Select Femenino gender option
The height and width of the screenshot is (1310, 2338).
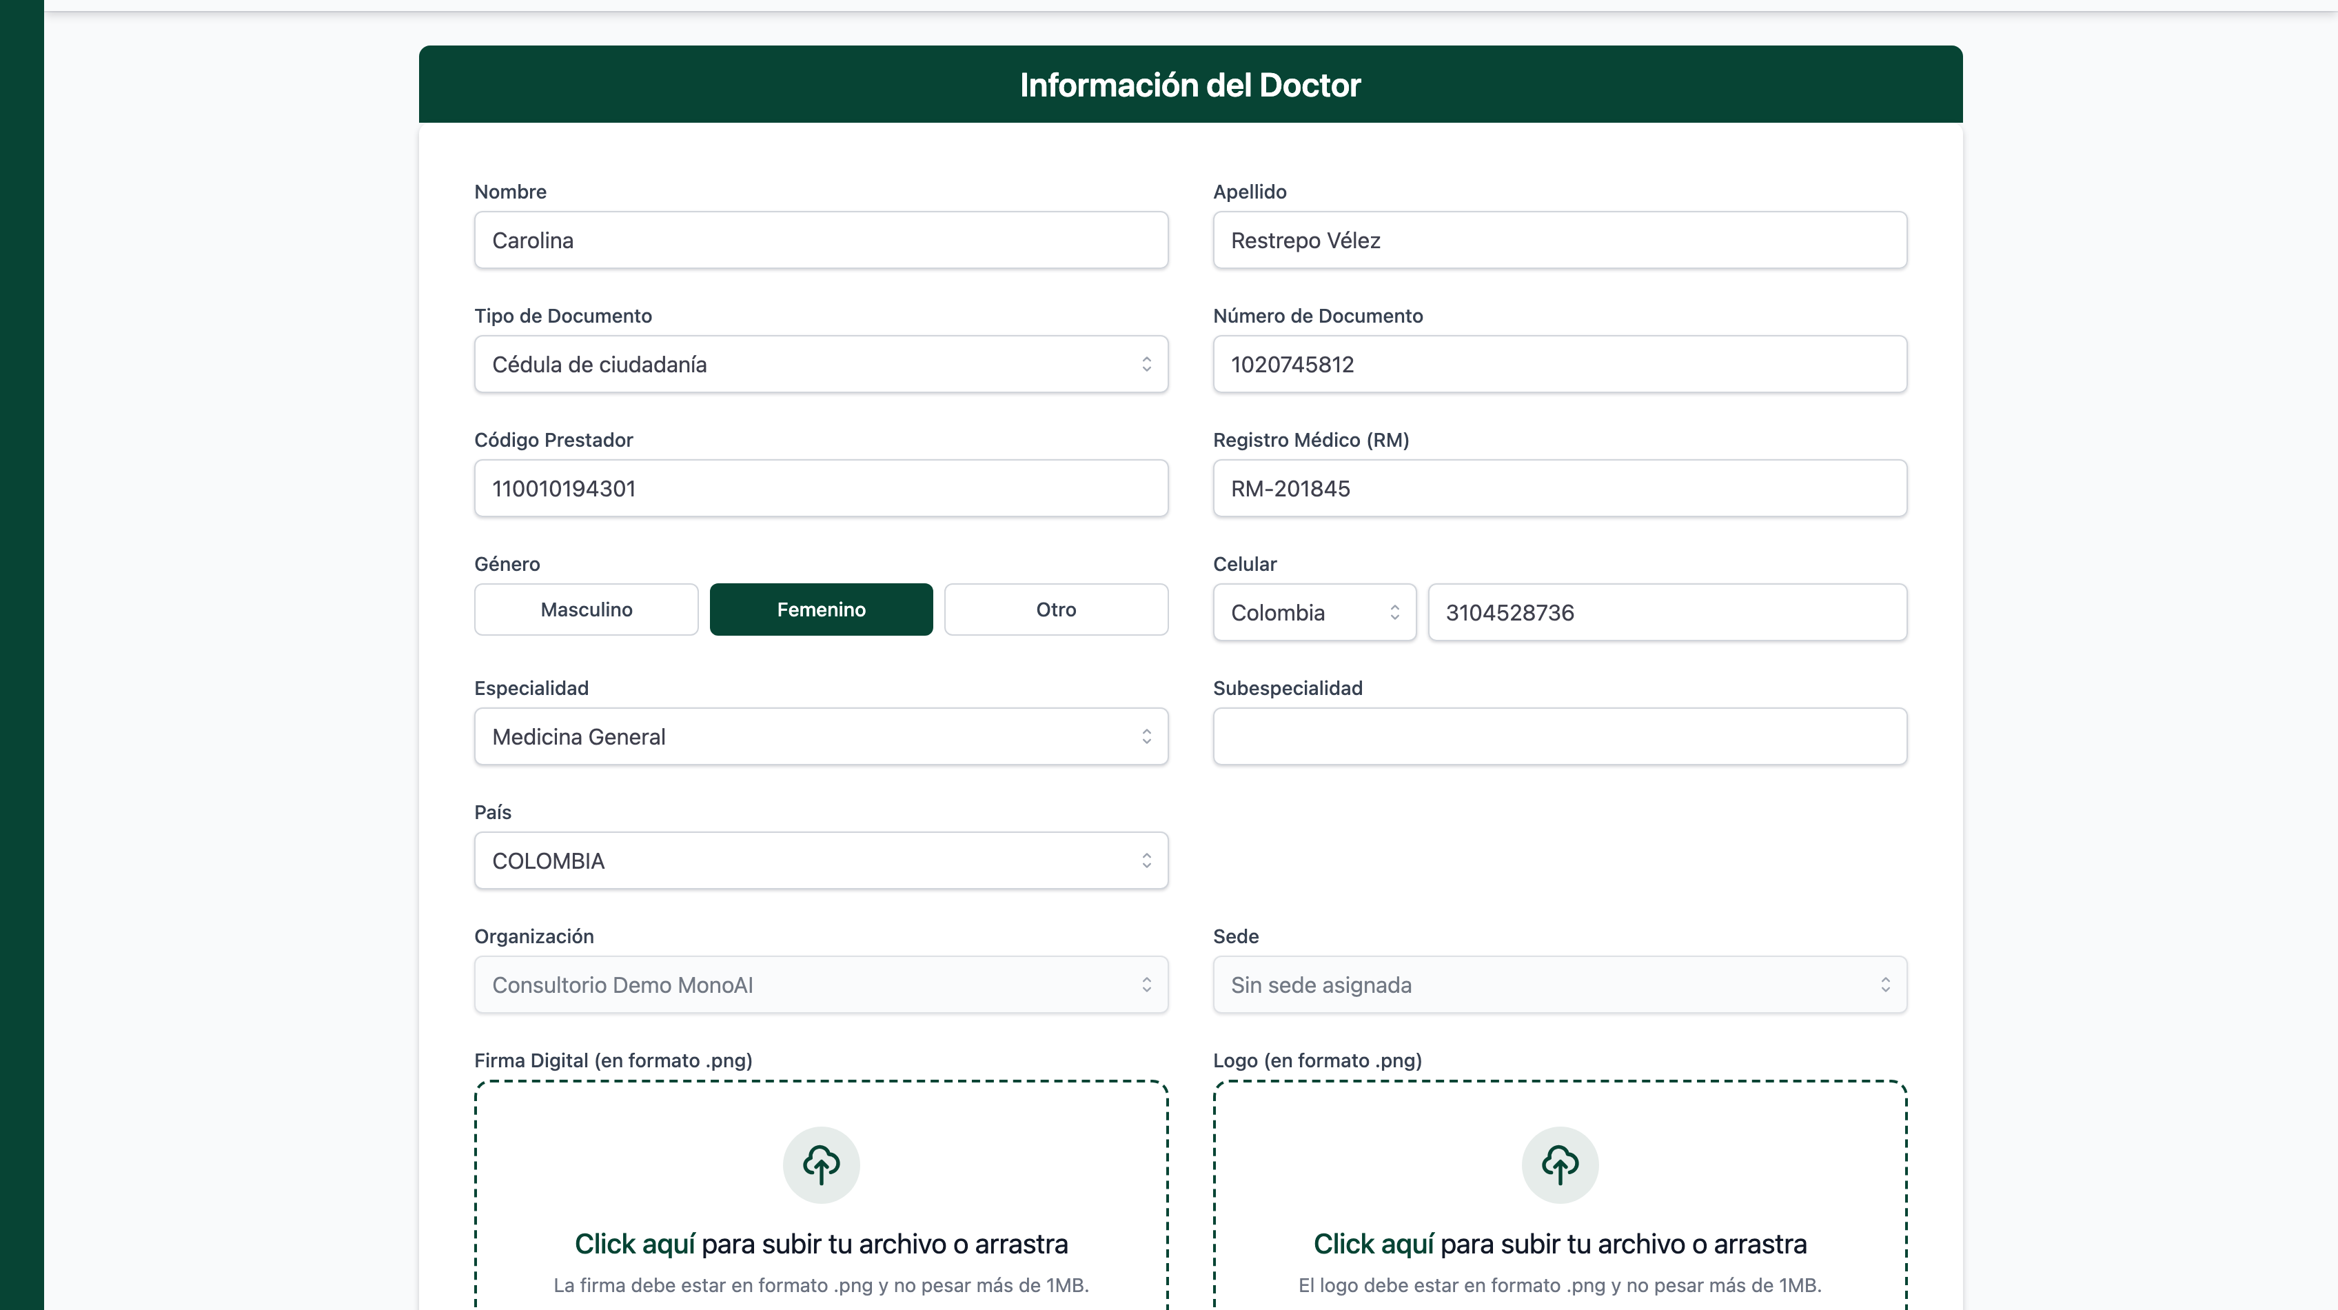point(820,609)
